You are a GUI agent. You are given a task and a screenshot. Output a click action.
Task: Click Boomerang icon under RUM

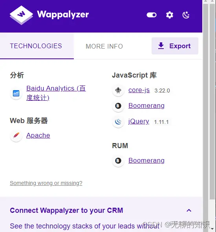[118, 161]
